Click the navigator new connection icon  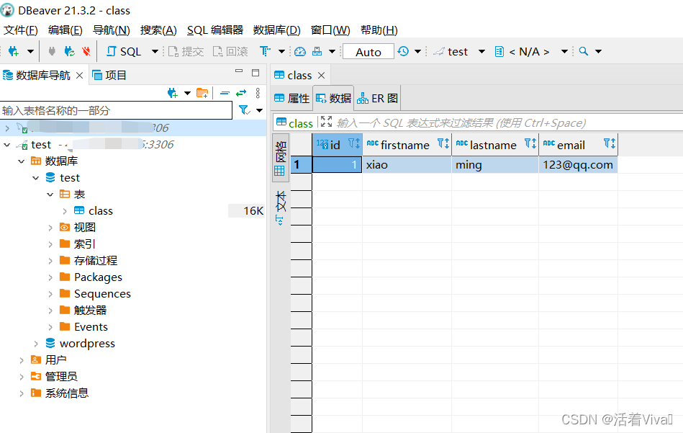173,93
